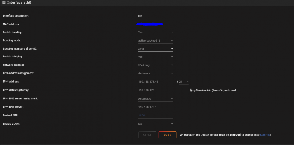This screenshot has width=294, height=145.
Task: Click the APPLY button
Action: (x=147, y=135)
